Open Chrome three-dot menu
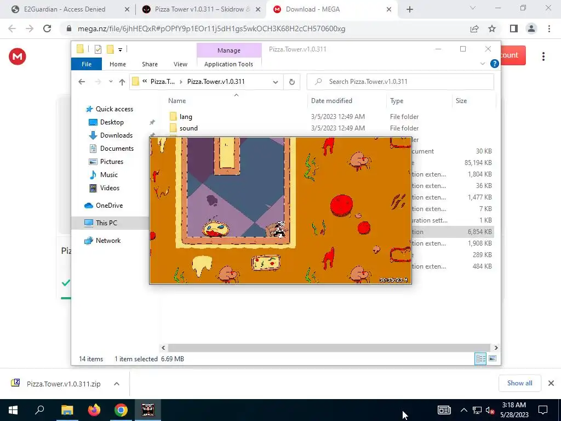The height and width of the screenshot is (421, 561). coord(549,29)
